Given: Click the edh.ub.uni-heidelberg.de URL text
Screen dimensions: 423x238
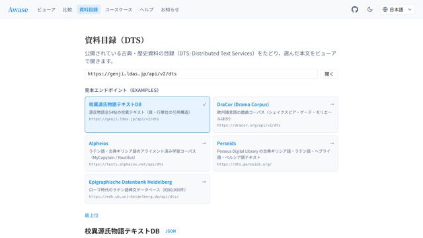Looking at the screenshot, I should (x=134, y=196).
